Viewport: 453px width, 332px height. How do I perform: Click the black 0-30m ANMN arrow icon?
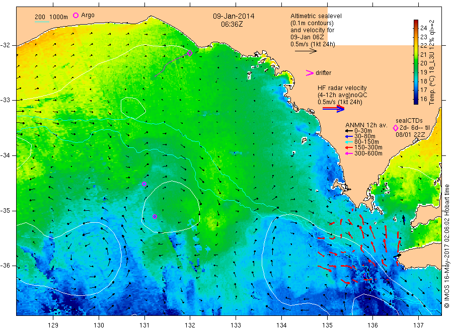click(349, 131)
